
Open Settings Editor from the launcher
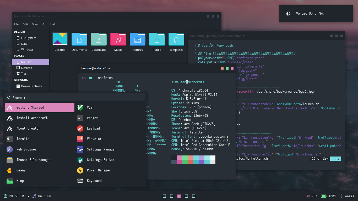tap(110, 160)
